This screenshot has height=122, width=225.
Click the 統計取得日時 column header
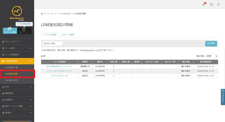pos(206,62)
